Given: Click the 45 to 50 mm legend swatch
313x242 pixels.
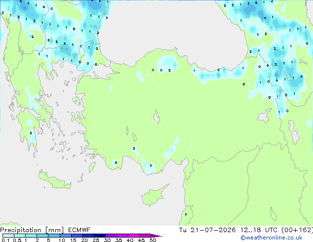Looking at the screenshot, I should (145, 236).
